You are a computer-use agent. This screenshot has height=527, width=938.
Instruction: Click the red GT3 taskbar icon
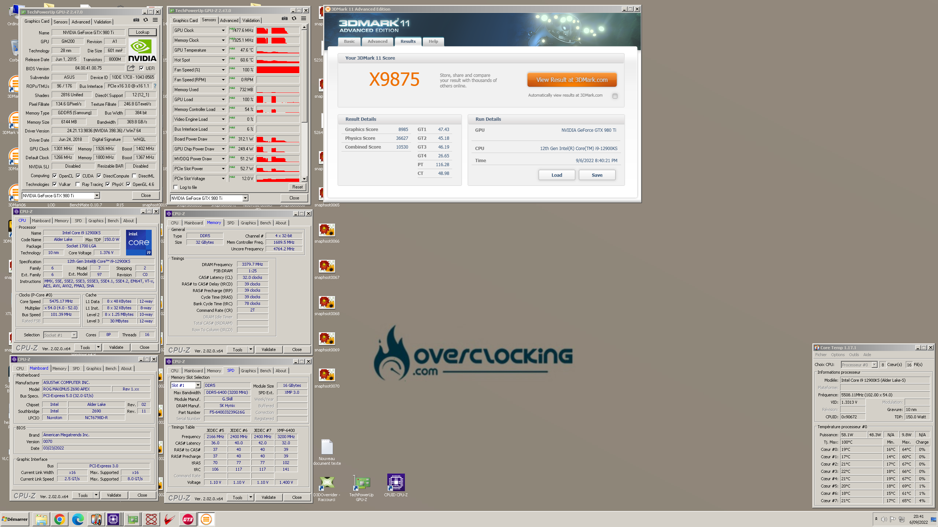click(188, 519)
